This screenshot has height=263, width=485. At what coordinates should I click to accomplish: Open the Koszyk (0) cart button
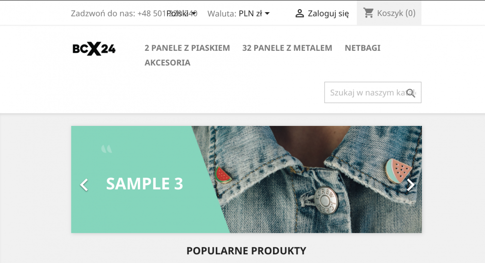coord(389,13)
